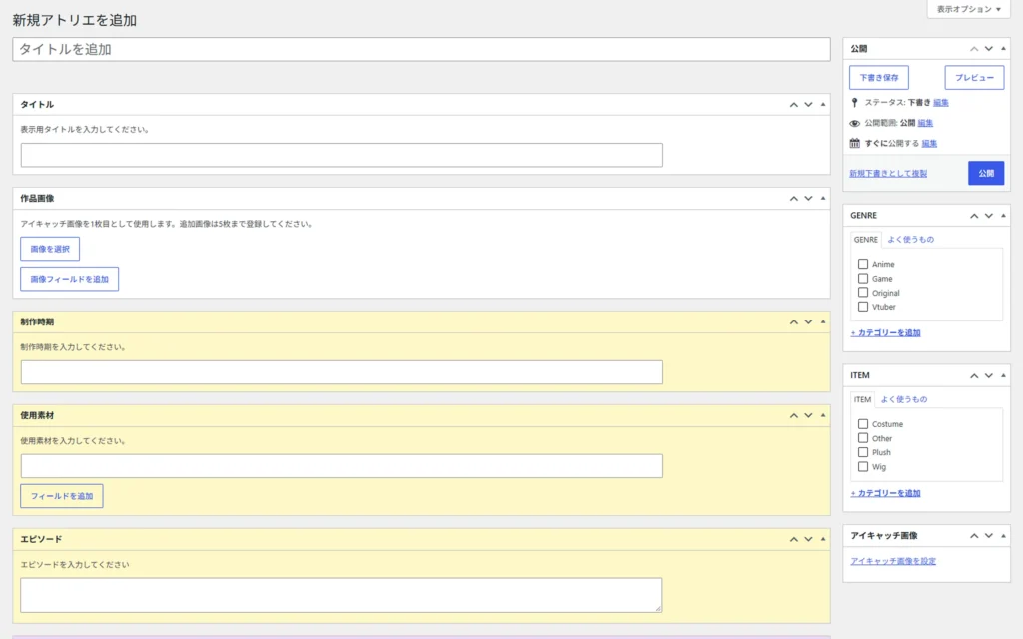Viewport: 1023px width, 639px height.
Task: Select the Costume item checkbox
Action: pyautogui.click(x=863, y=423)
